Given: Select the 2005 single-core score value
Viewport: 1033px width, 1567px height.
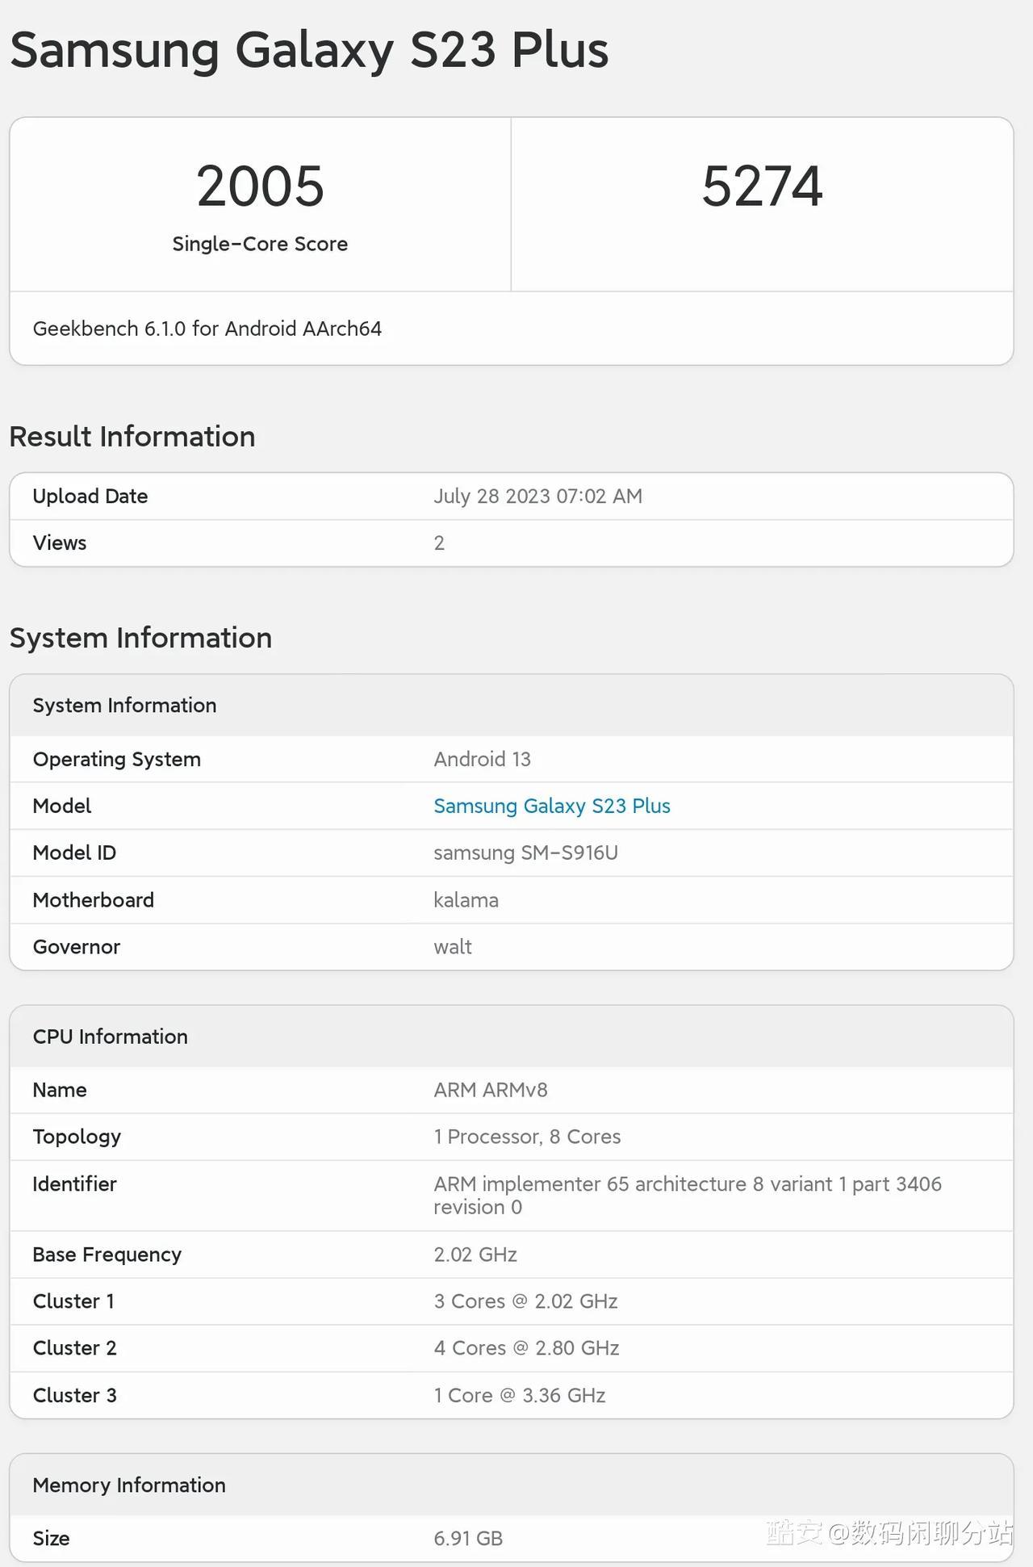Looking at the screenshot, I should pyautogui.click(x=260, y=186).
